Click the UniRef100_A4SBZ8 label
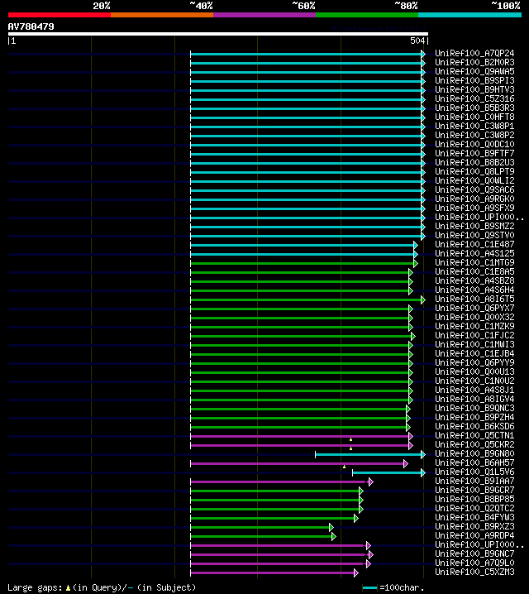This screenshot has width=529, height=594. (x=474, y=280)
